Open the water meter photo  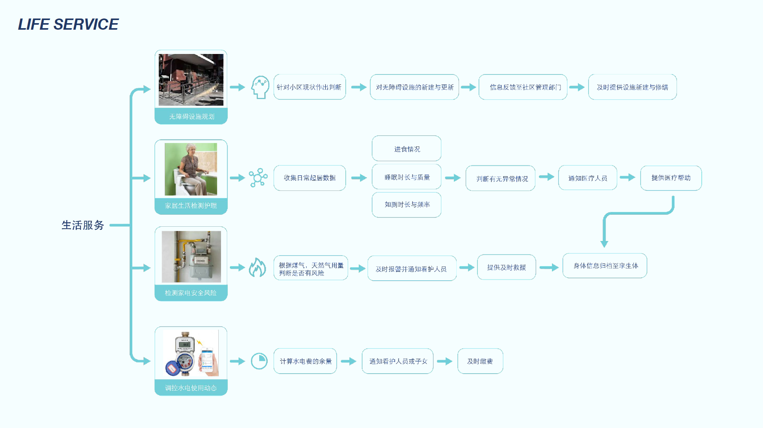(191, 353)
